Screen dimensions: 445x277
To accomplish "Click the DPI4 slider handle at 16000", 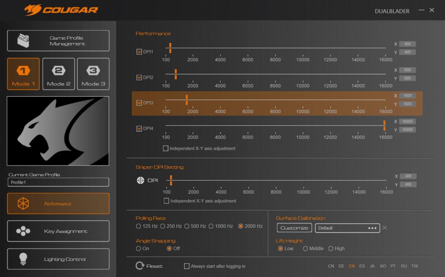I will 384,125.
